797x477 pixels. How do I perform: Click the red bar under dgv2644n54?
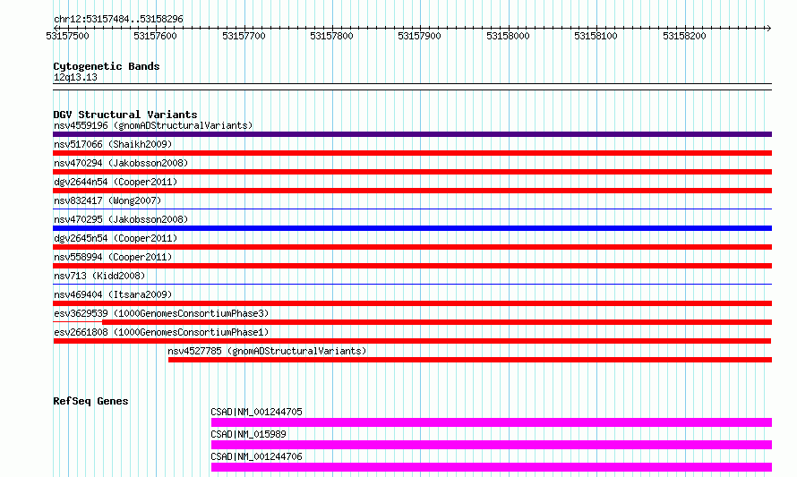(x=412, y=191)
